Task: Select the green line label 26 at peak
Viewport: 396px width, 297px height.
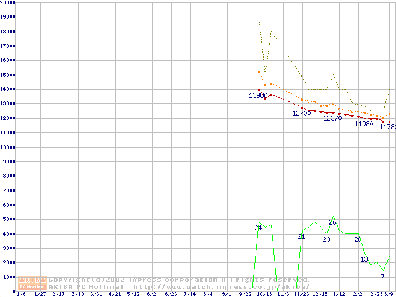Action: 332,222
